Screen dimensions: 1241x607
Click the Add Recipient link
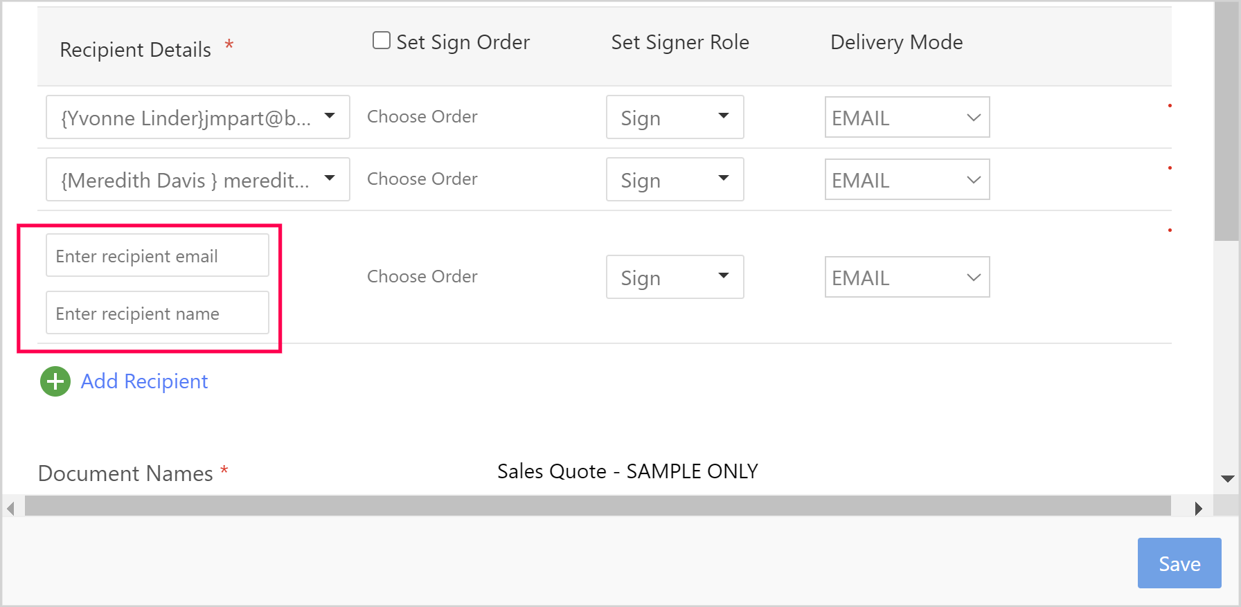144,381
